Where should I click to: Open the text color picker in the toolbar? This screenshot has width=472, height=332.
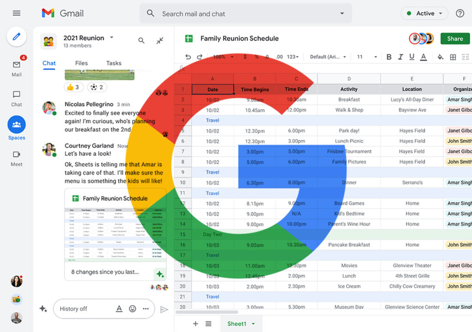tap(424, 57)
